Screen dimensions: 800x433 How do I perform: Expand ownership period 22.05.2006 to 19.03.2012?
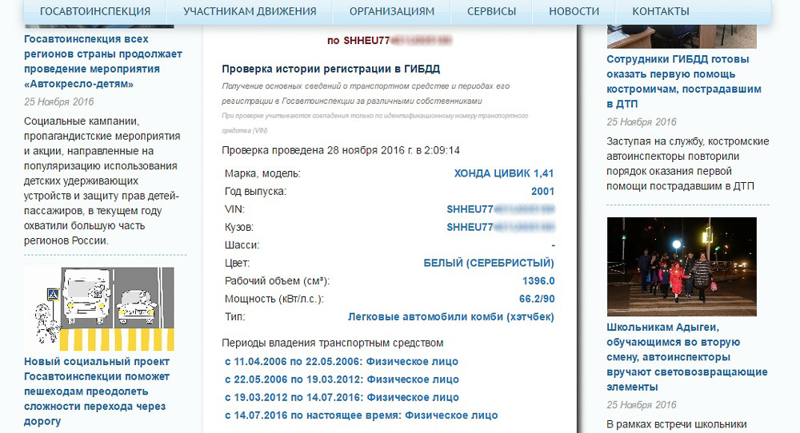342,379
